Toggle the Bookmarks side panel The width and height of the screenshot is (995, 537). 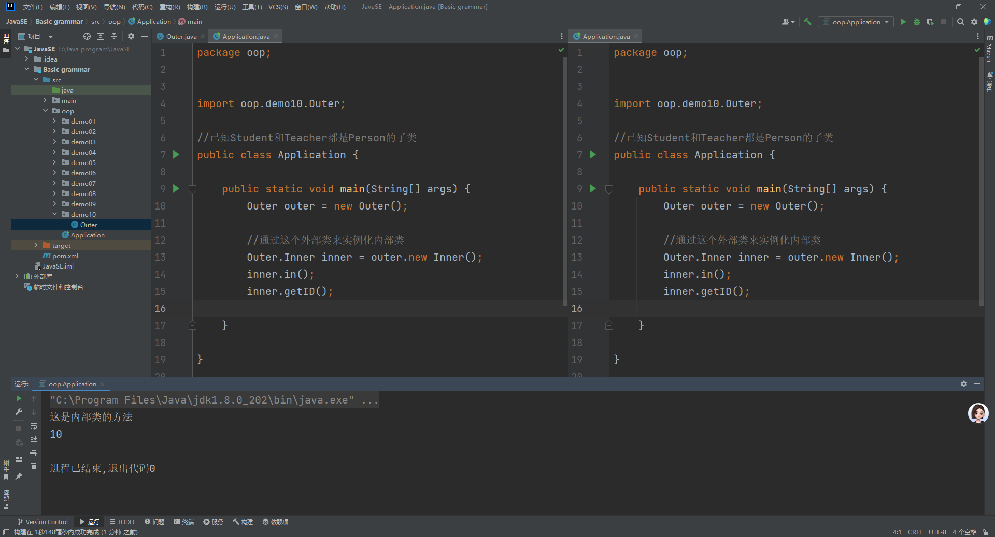coord(6,470)
